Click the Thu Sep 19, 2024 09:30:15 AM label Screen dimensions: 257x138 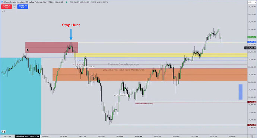click(x=27, y=136)
